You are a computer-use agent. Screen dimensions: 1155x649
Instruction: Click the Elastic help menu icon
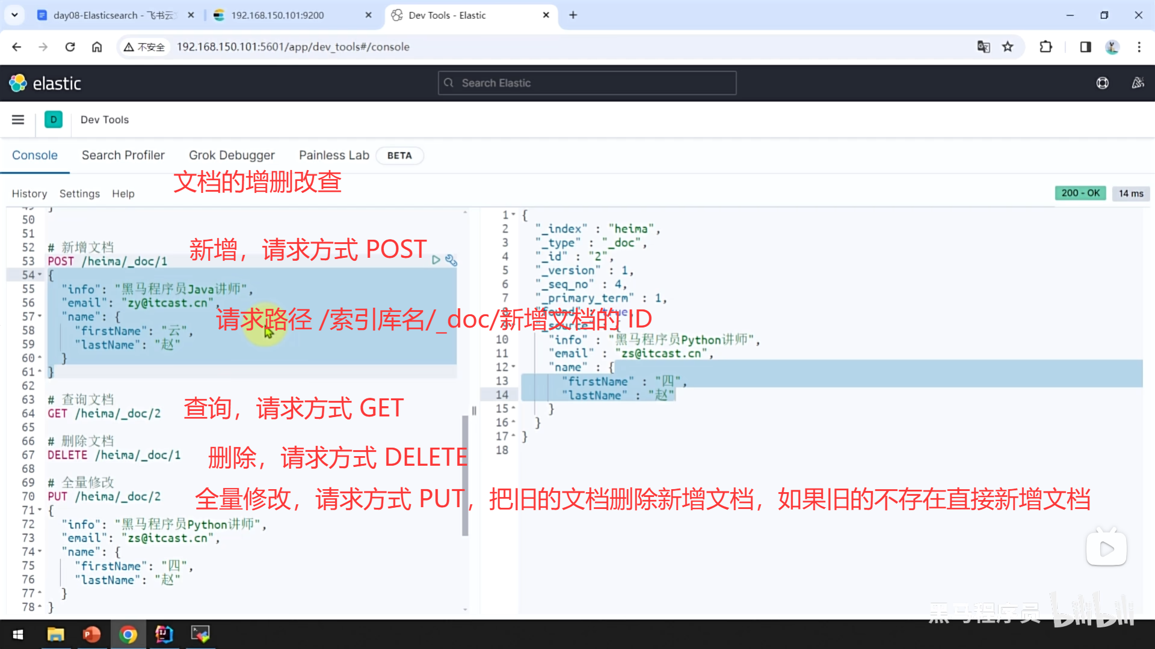pyautogui.click(x=1102, y=83)
